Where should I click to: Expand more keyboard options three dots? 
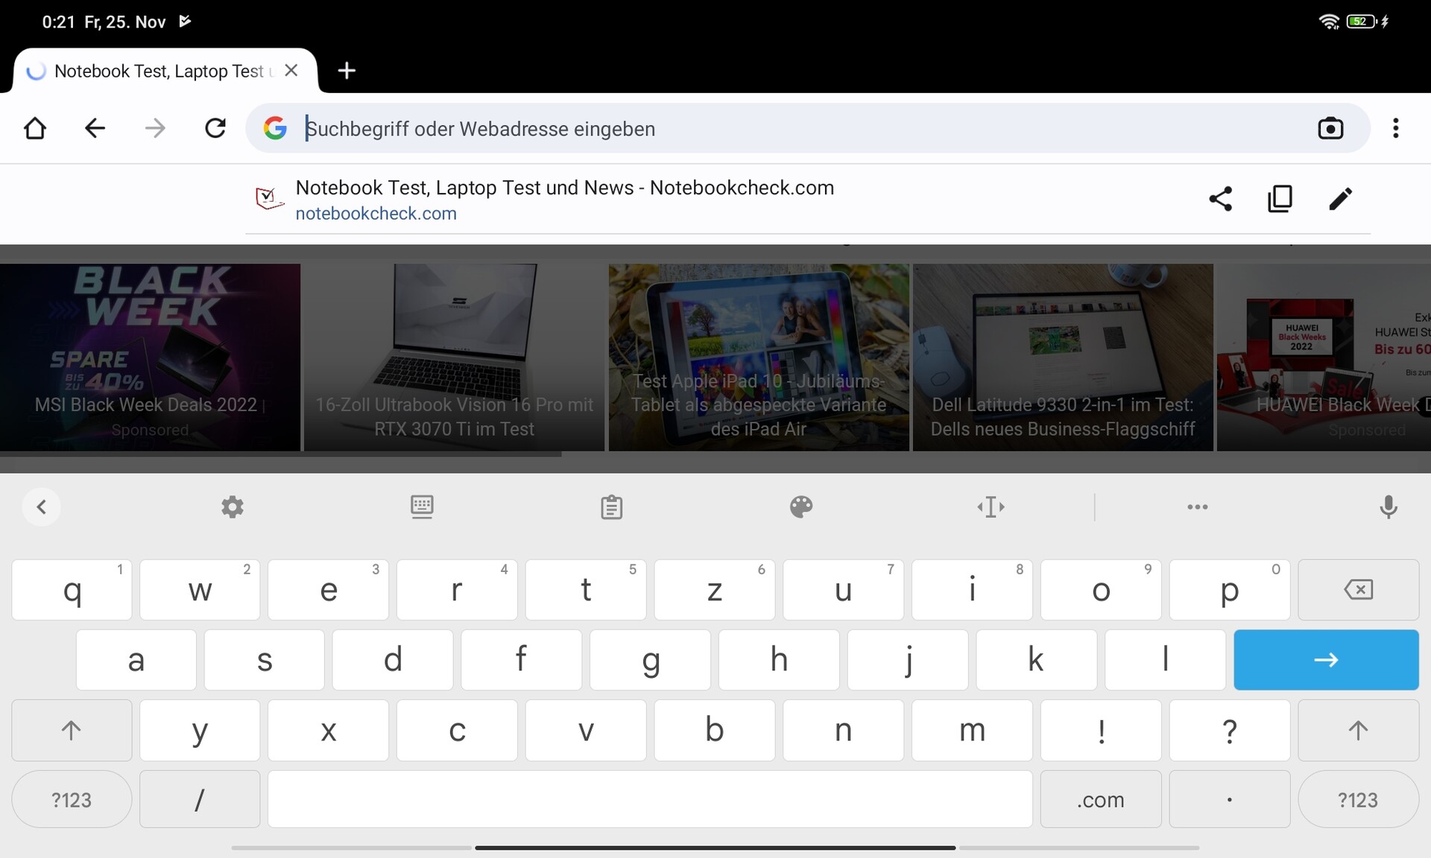[1197, 507]
